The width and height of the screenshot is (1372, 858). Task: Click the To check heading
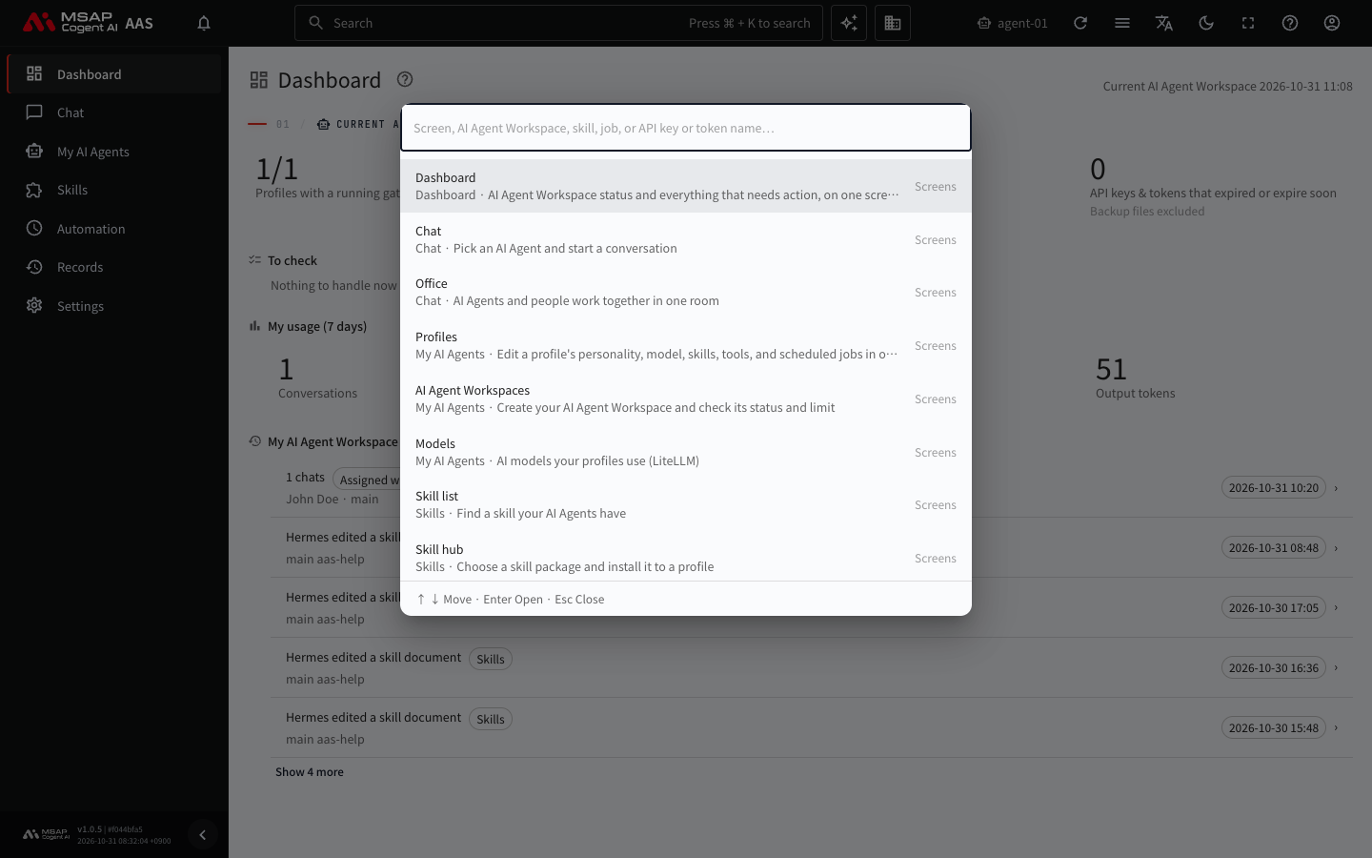(293, 260)
